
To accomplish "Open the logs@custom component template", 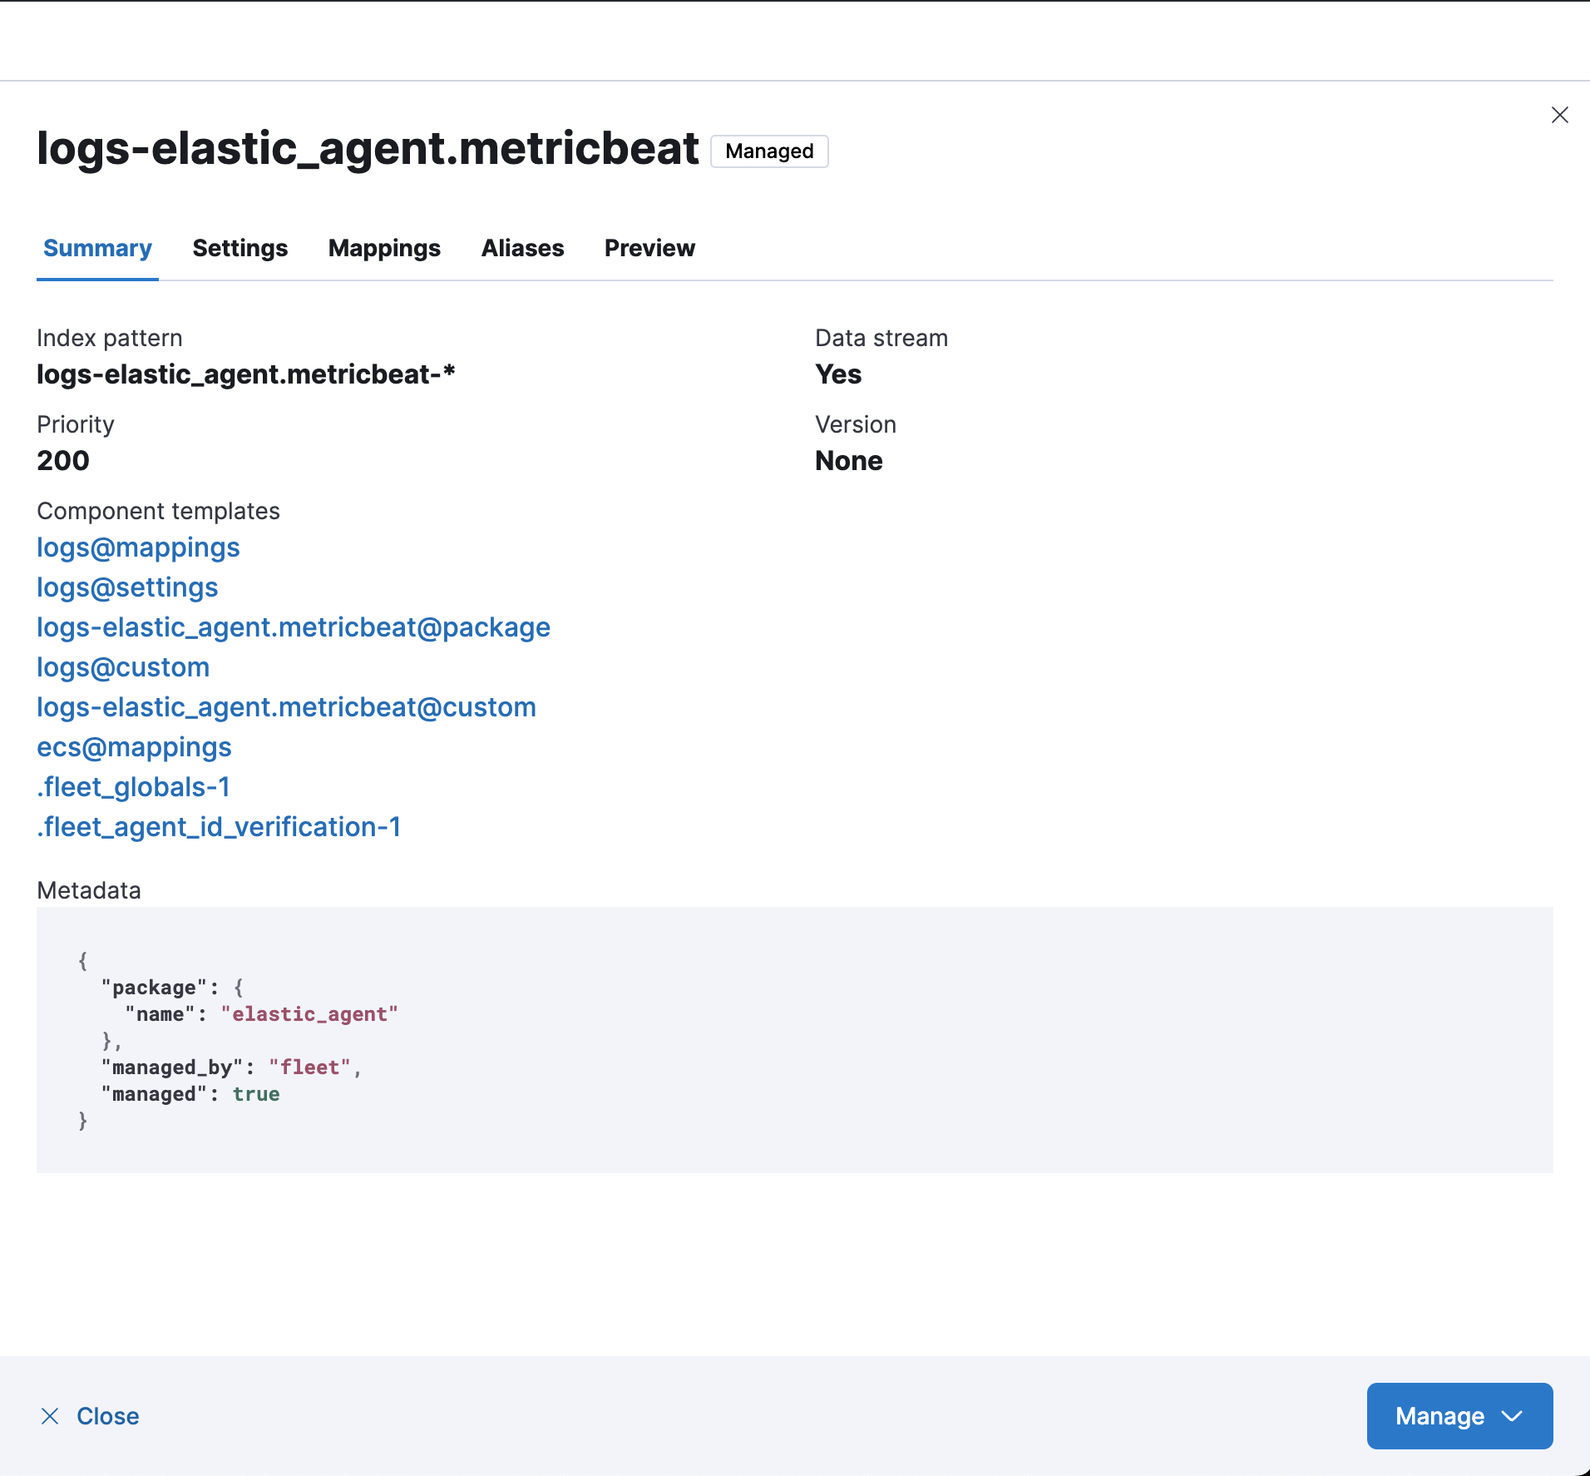I will tap(123, 667).
